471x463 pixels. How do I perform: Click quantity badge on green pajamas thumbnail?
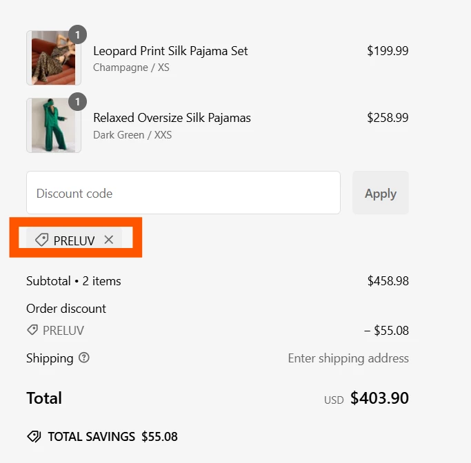[x=77, y=103]
